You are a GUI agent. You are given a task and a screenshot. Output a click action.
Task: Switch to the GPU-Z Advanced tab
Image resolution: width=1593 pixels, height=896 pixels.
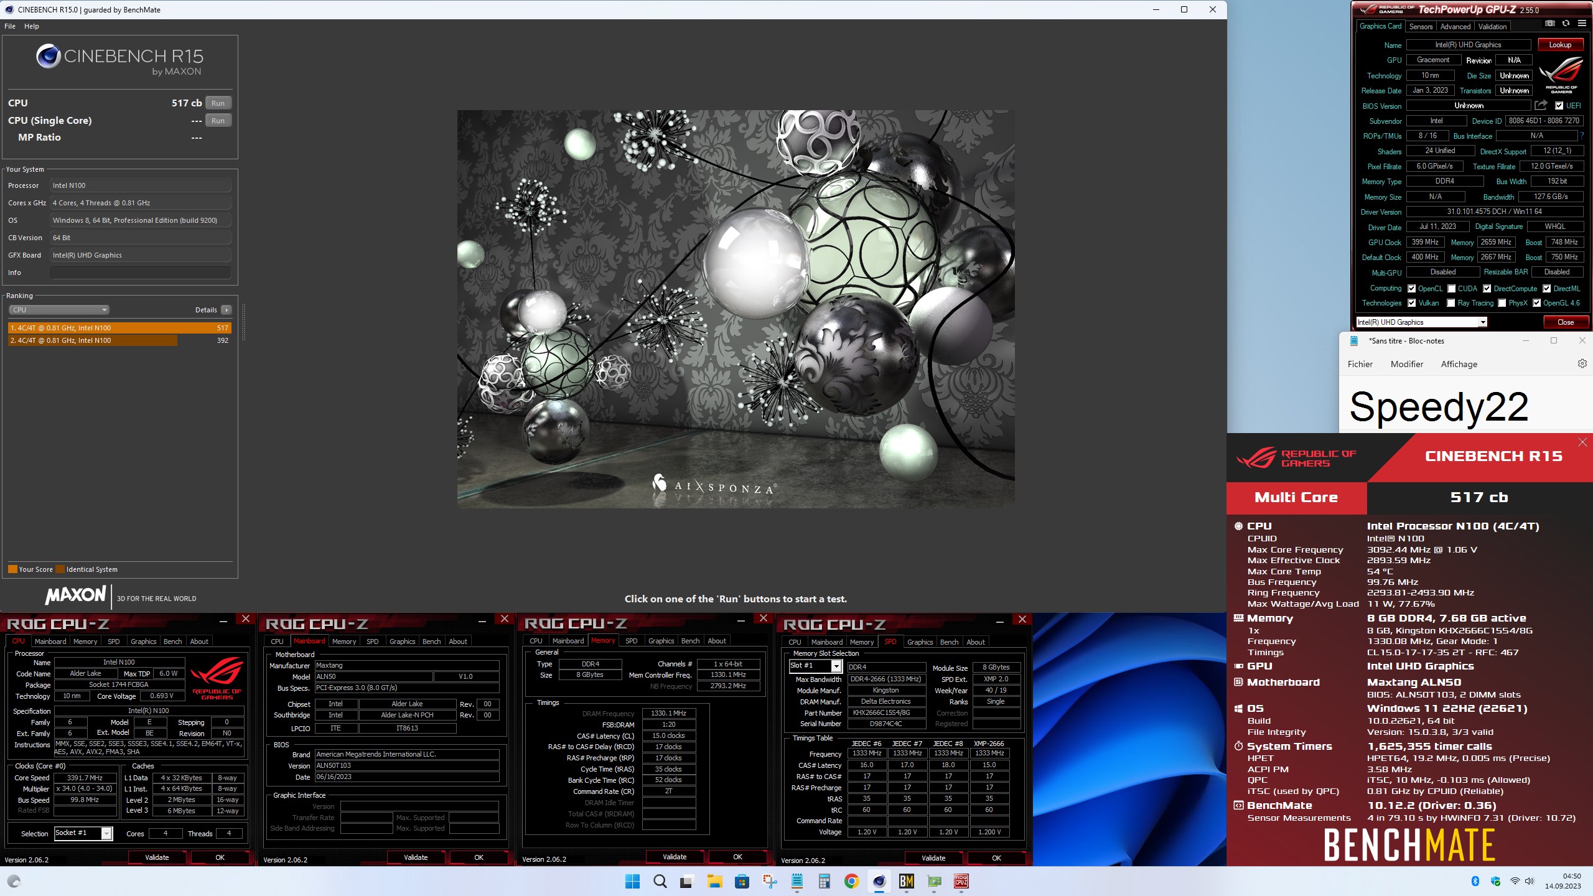[1455, 27]
